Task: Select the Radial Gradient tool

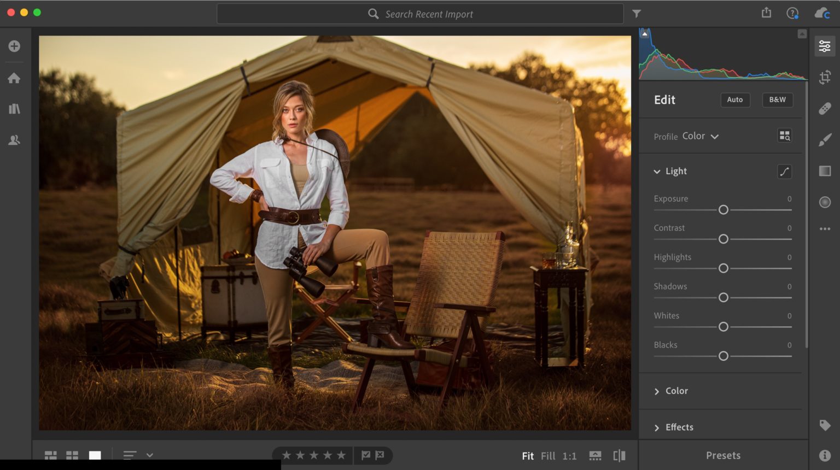Action: click(825, 202)
